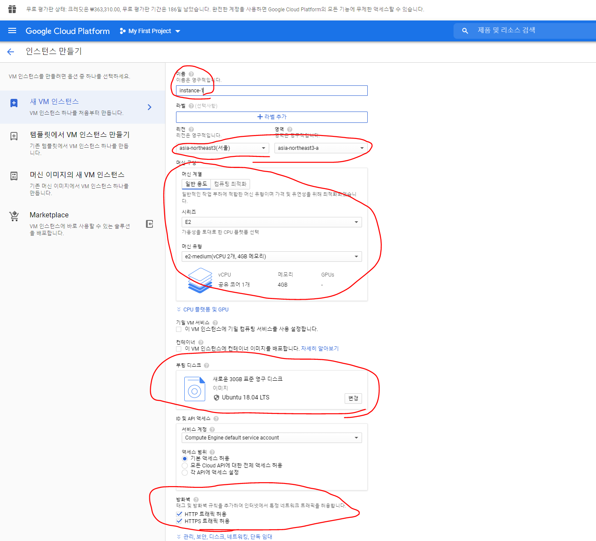
Task: Open help icon next to 액세스 범위
Action: tap(212, 452)
